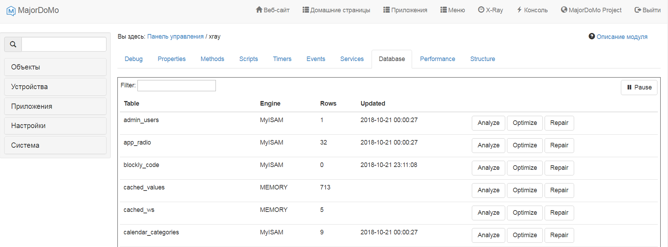Click the Filter text field
Image resolution: width=668 pixels, height=247 pixels.
coord(176,86)
